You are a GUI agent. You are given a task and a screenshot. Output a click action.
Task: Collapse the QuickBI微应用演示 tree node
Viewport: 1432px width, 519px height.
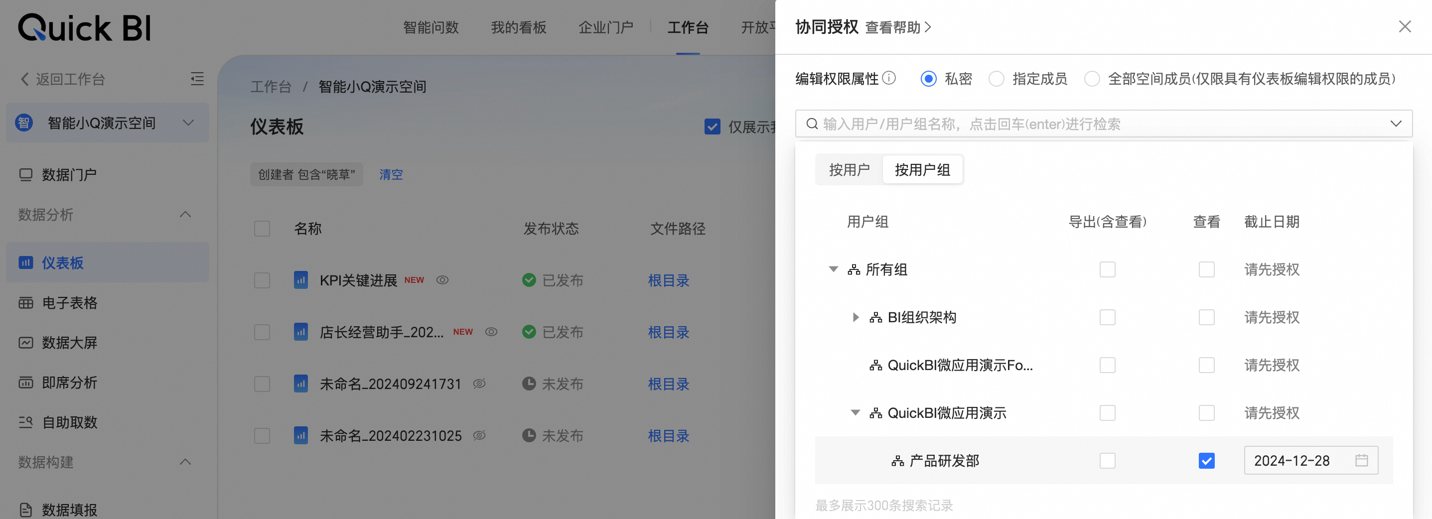coord(856,413)
